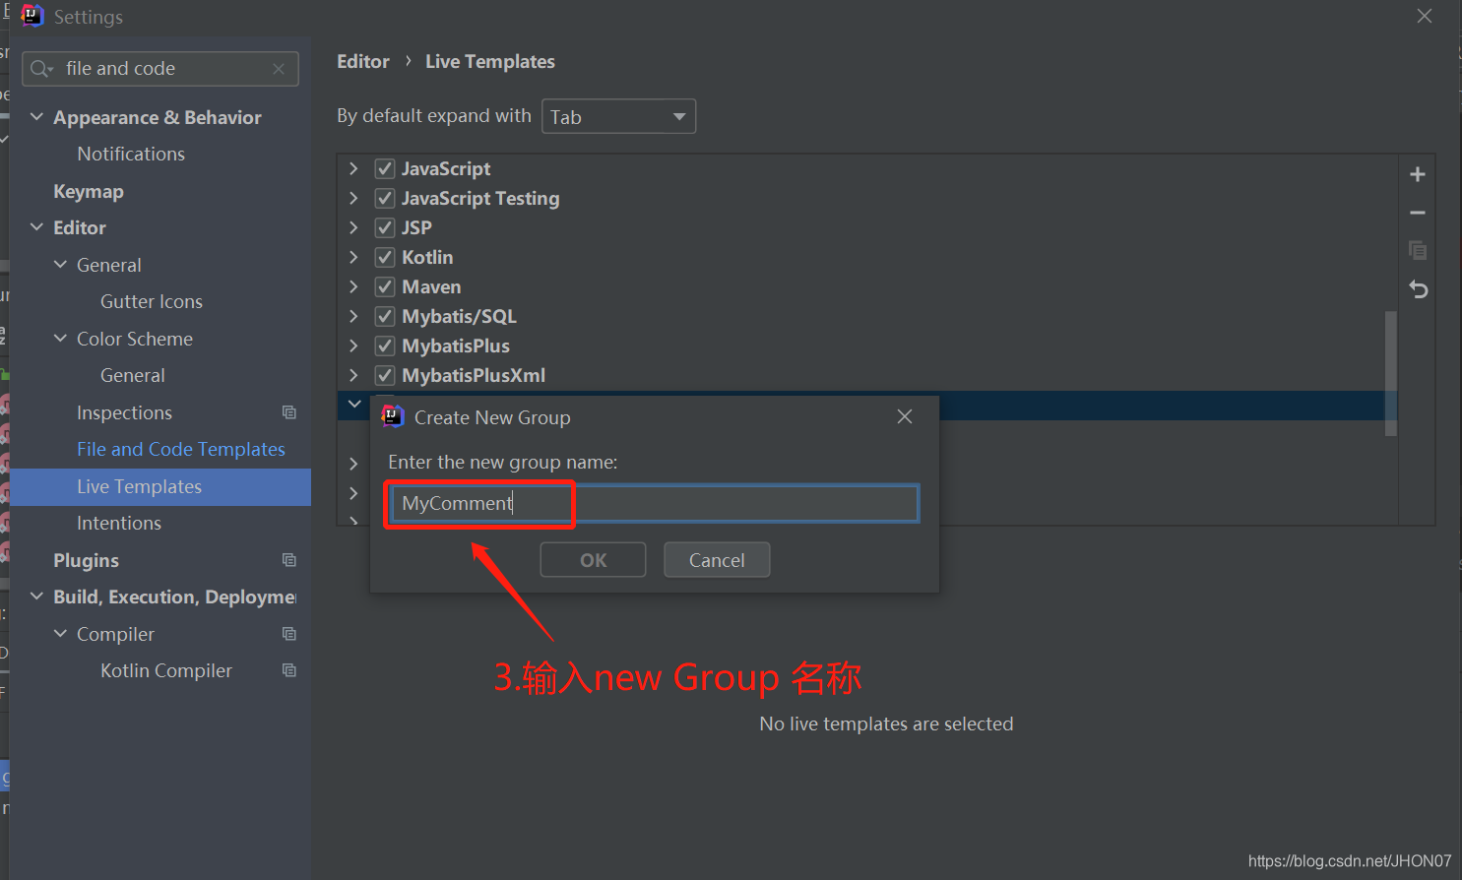Click the revert changes arrow icon
This screenshot has height=880, width=1462.
(x=1418, y=289)
